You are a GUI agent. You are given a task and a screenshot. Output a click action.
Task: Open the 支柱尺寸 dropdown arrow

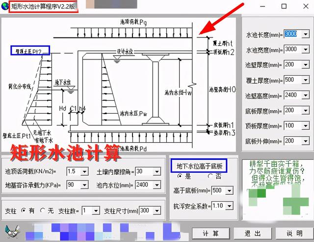click(x=157, y=211)
